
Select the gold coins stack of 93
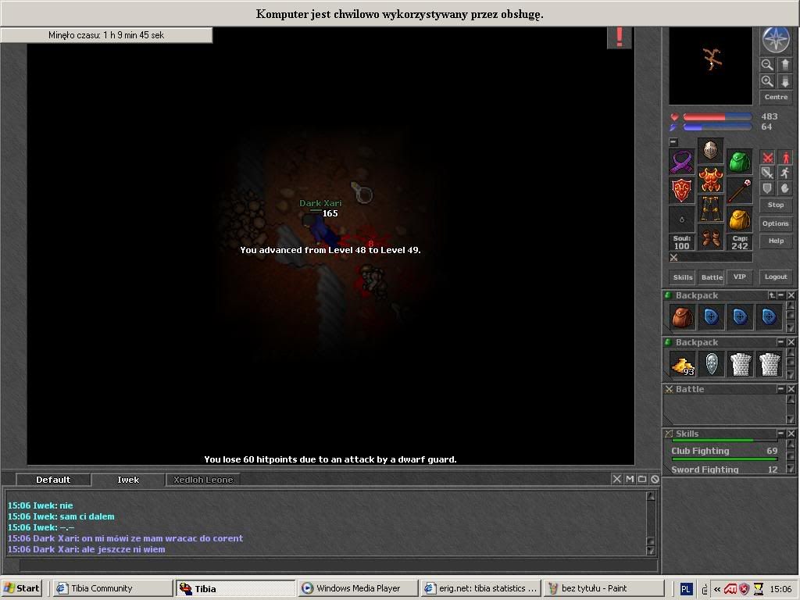[x=682, y=364]
